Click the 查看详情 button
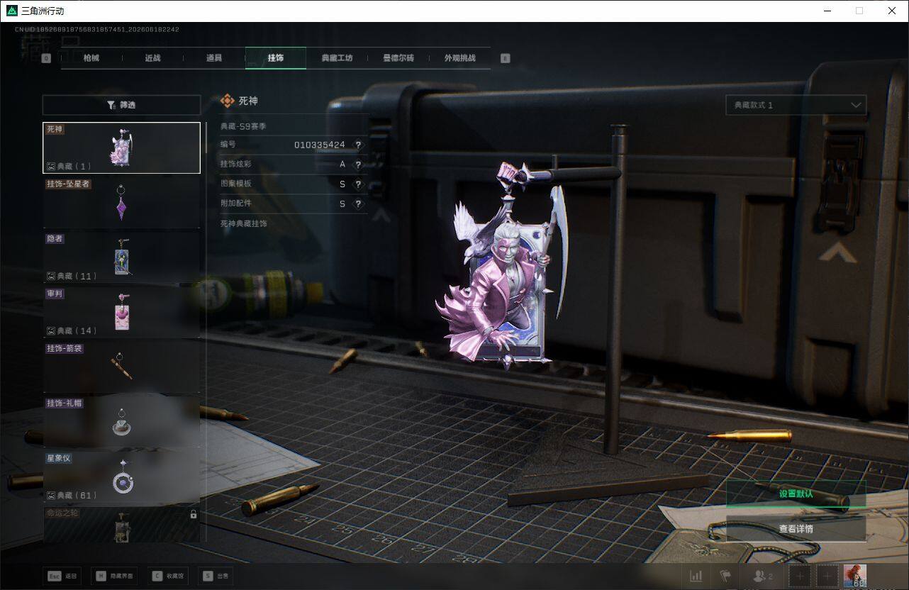909x590 pixels. click(x=796, y=529)
